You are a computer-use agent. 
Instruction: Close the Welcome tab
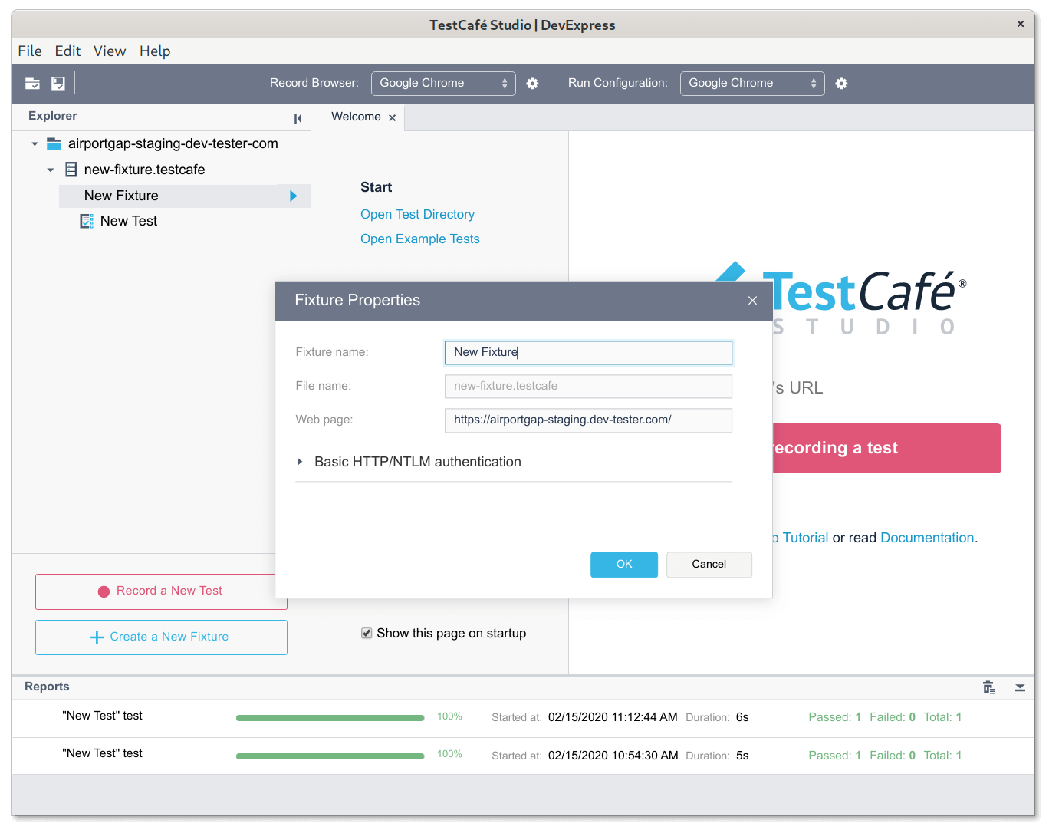pos(392,117)
